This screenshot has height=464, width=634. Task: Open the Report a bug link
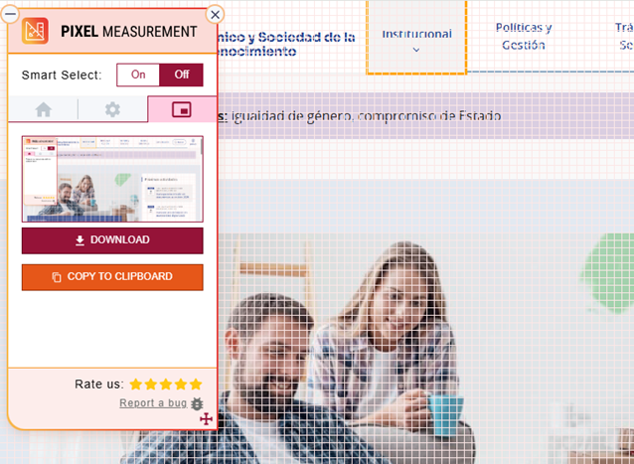(x=153, y=403)
